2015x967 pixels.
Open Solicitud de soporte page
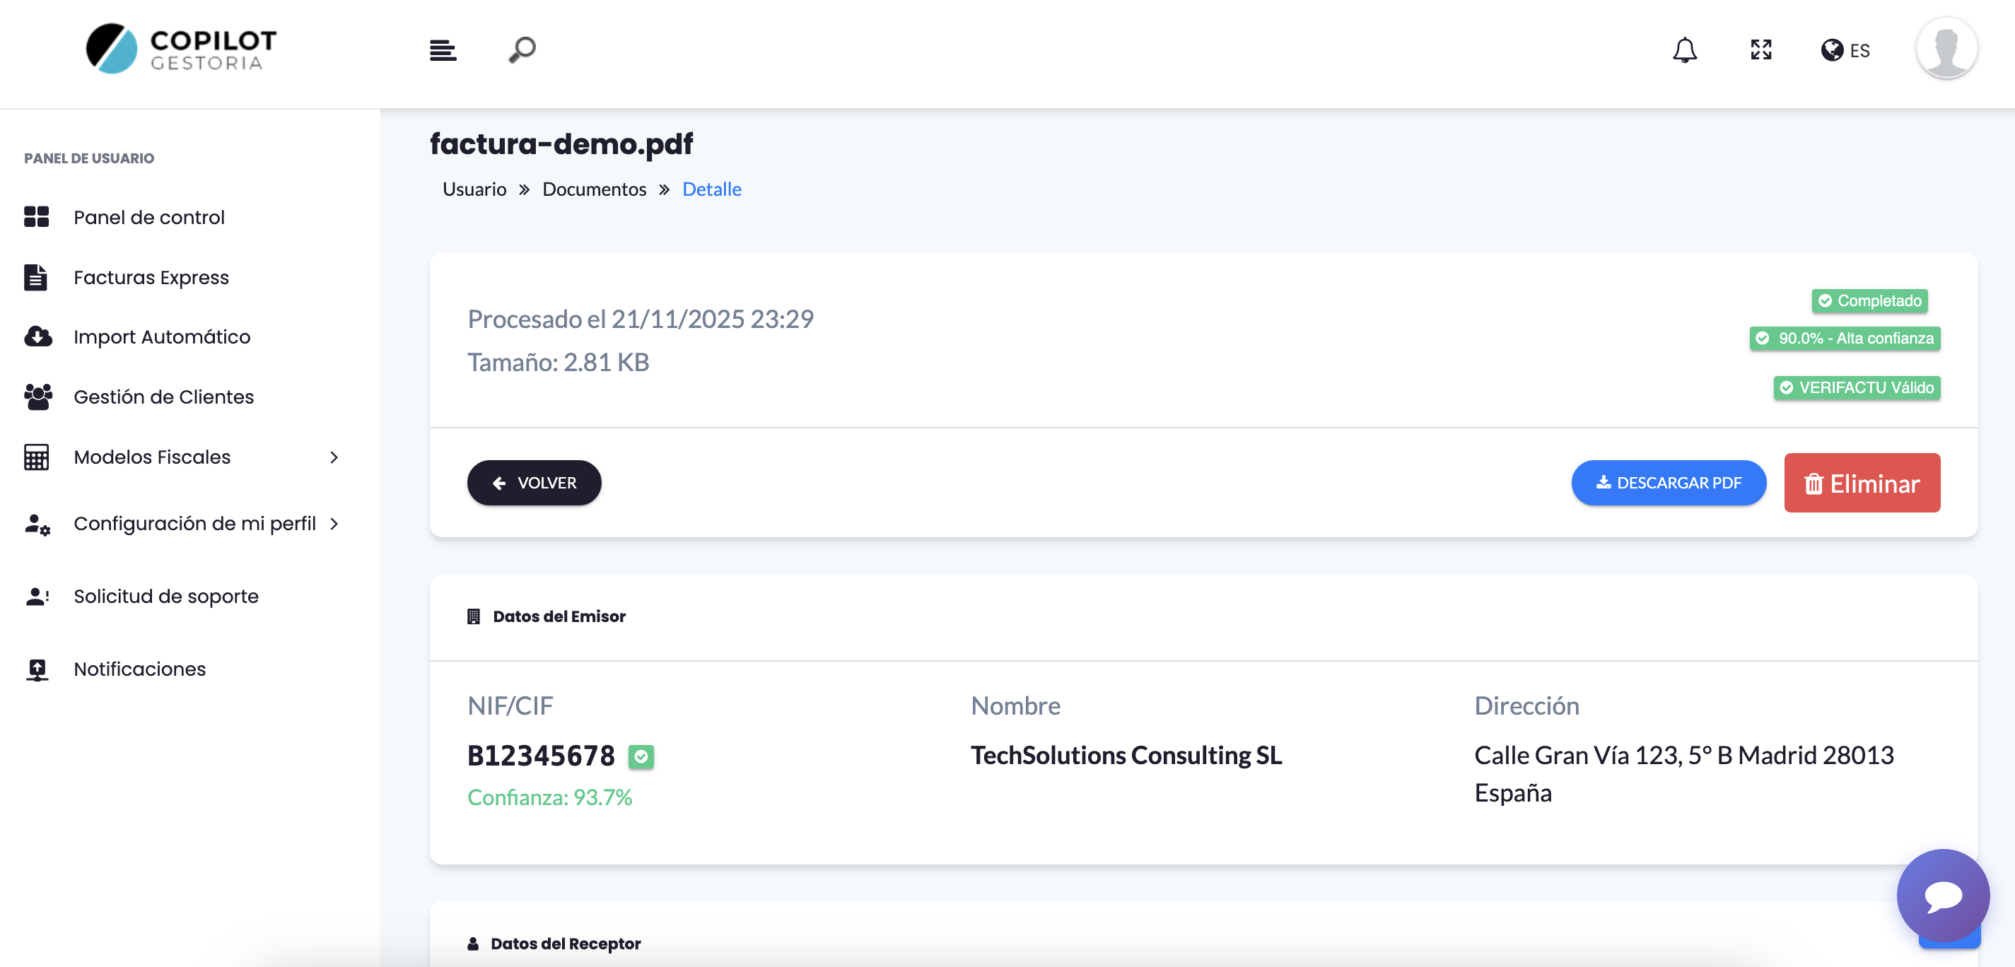[x=166, y=596]
